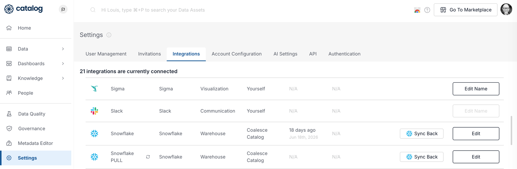Image resolution: width=517 pixels, height=169 pixels.
Task: Click the 'Communication' type cell in the Slack row
Action: point(218,111)
